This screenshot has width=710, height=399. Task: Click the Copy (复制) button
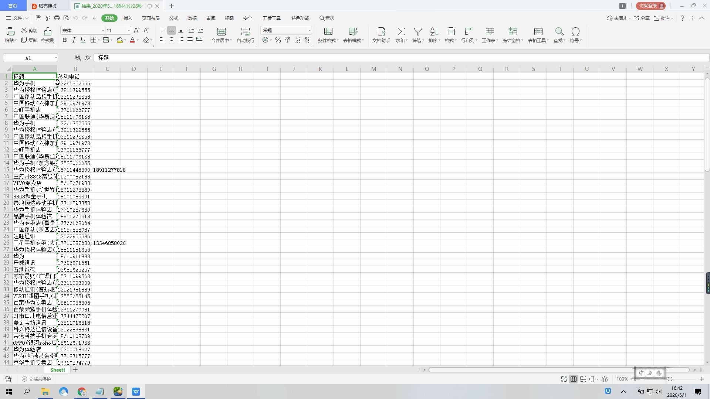coord(30,40)
